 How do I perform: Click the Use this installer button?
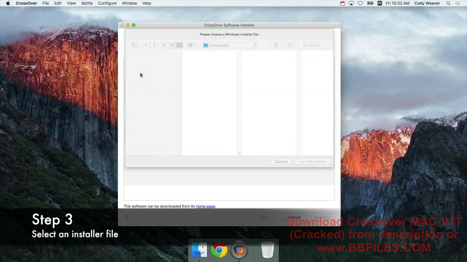click(x=312, y=162)
